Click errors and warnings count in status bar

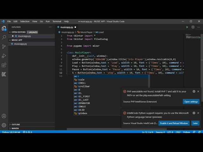[x=28, y=132]
